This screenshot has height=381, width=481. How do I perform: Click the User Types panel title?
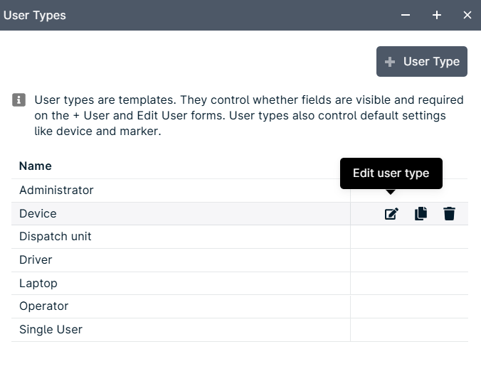(35, 16)
